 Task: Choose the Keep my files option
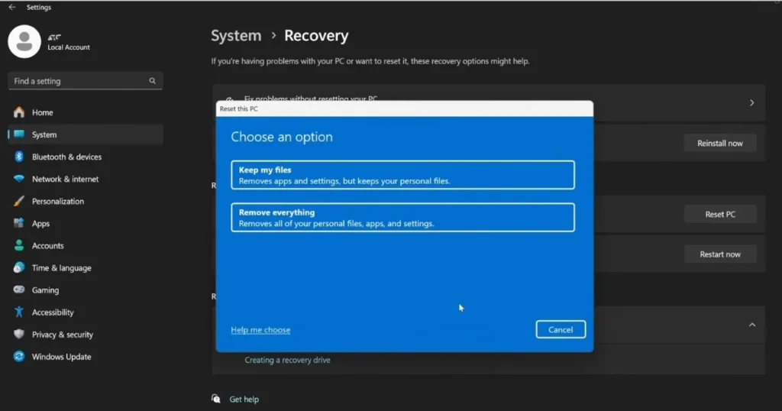click(402, 175)
